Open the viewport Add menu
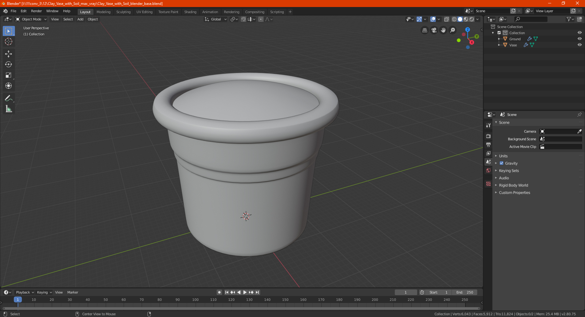 pos(80,19)
